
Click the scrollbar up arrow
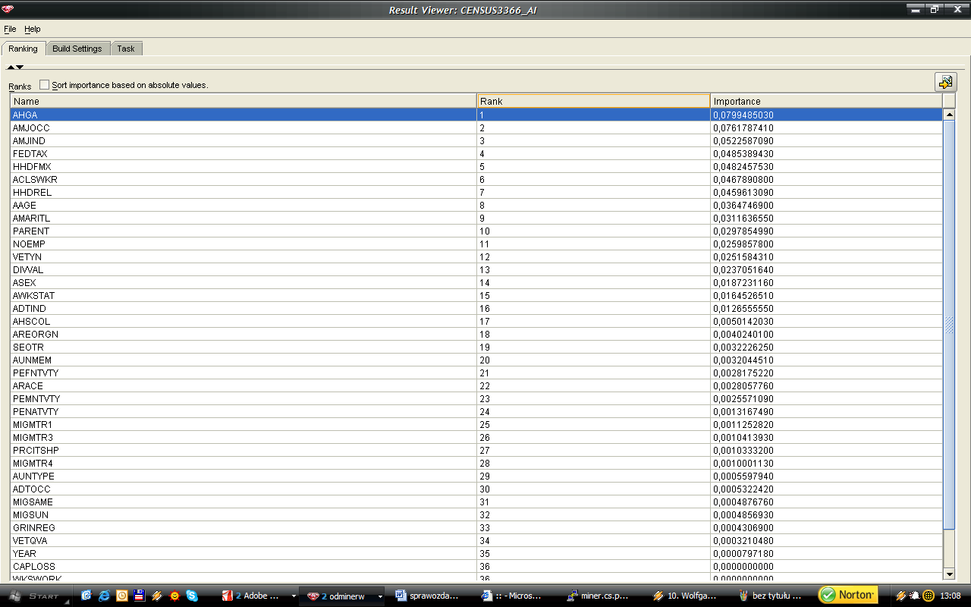pos(949,115)
